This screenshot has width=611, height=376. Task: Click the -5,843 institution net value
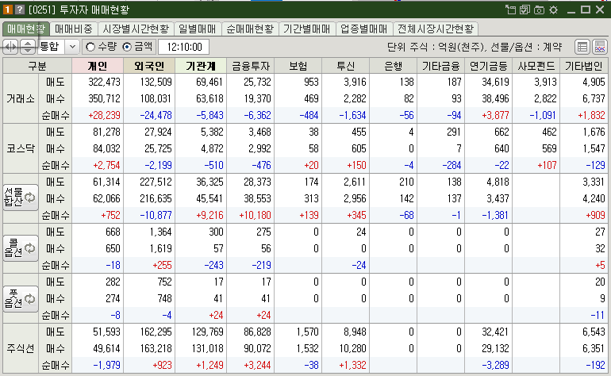click(209, 115)
